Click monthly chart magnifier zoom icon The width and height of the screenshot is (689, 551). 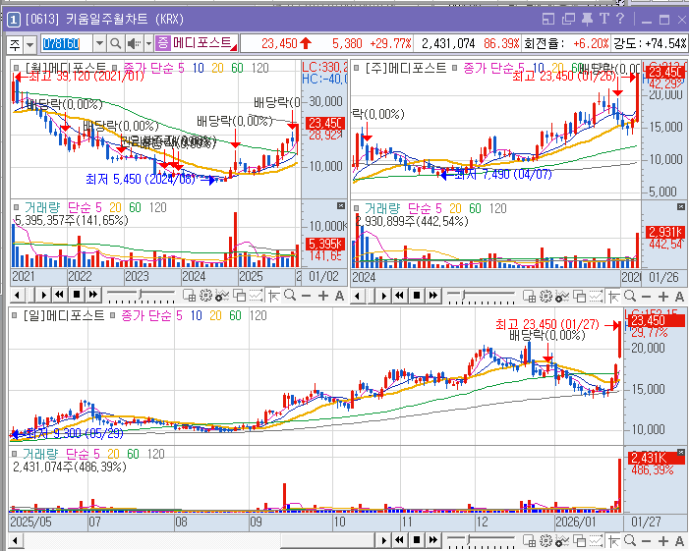tap(290, 295)
